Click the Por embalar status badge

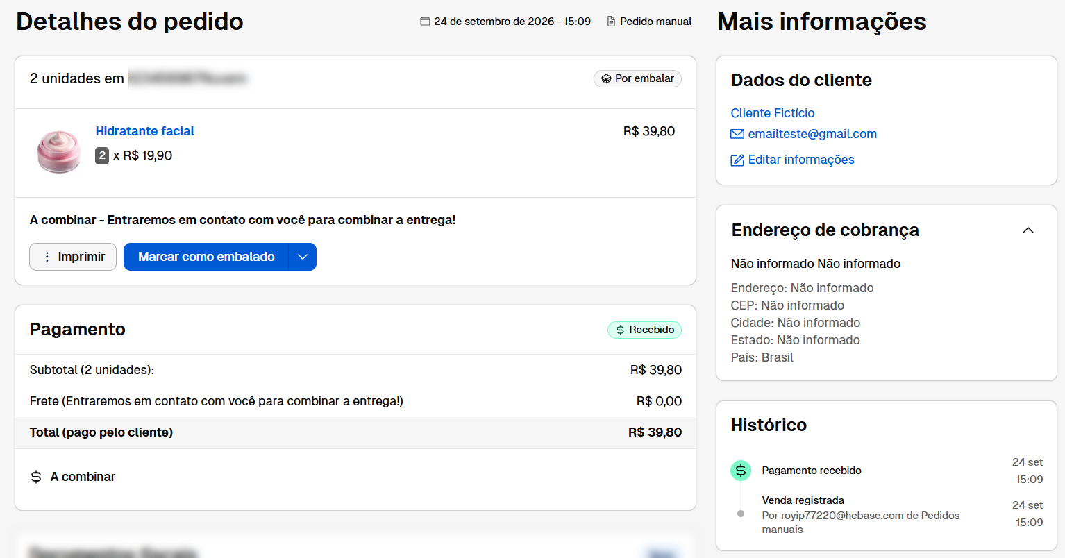coord(637,79)
